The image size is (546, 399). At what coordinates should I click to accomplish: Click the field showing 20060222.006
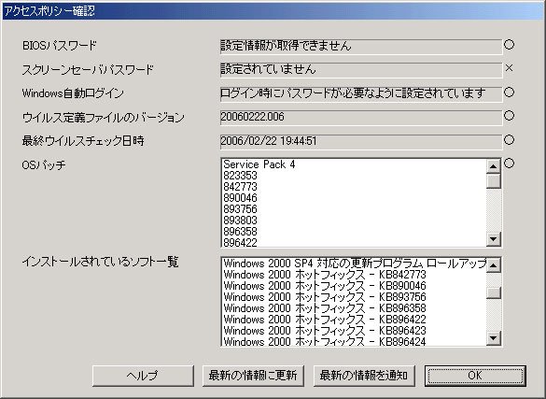(x=361, y=118)
